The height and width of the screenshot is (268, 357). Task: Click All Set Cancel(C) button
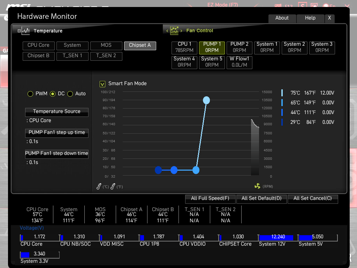[313, 199]
